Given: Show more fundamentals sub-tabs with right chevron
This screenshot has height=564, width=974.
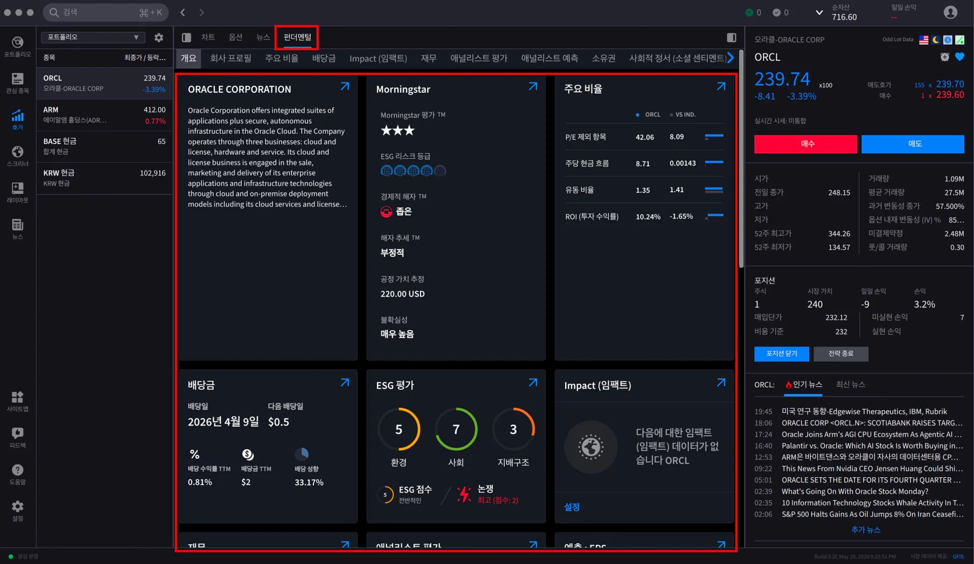Looking at the screenshot, I should tap(730, 58).
